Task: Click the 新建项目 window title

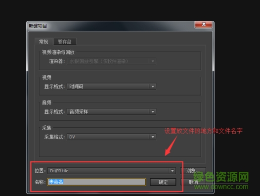Action: [38, 26]
